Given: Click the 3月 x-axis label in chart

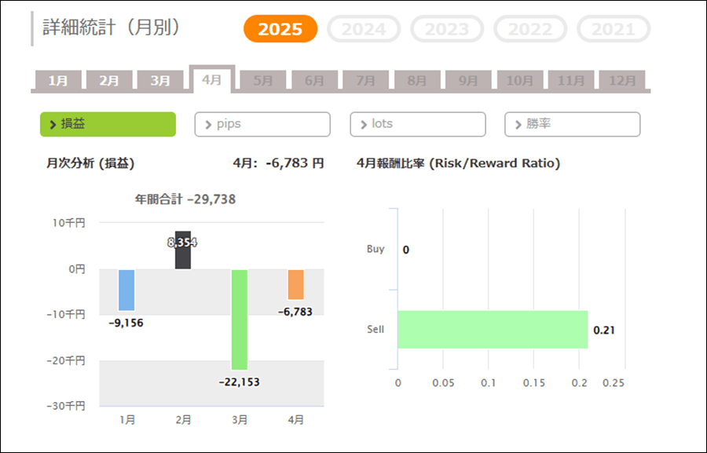Looking at the screenshot, I should click(x=240, y=420).
